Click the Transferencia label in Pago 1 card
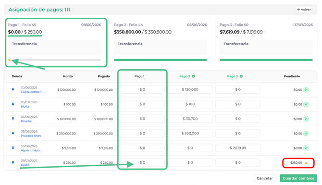The image size is (322, 185). coord(24,44)
